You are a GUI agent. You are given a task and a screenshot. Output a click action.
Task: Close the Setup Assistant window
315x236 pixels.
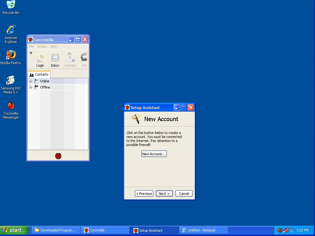[x=191, y=108]
